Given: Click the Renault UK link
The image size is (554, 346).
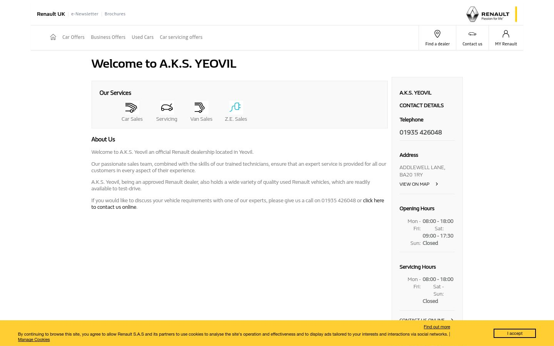Looking at the screenshot, I should coord(51,14).
